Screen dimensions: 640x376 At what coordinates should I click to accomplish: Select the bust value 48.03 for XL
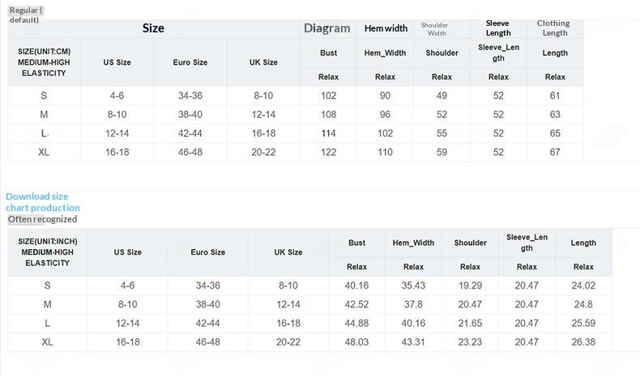coord(356,342)
